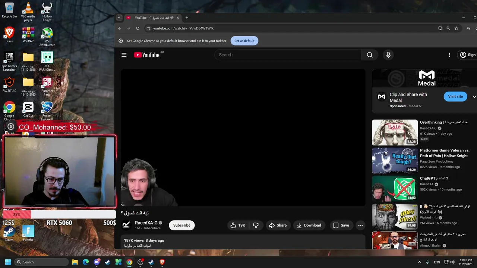Open RaeedXA-G channel name link
Viewport: 477px width, 268px height.
tap(146, 223)
